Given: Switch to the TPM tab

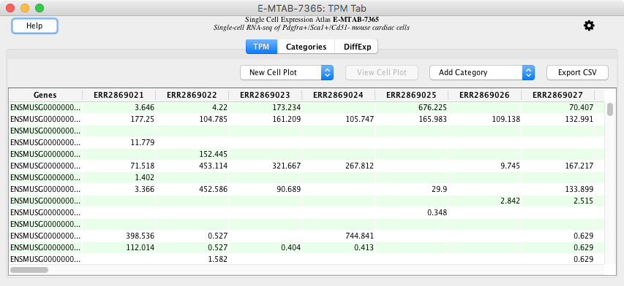Looking at the screenshot, I should (261, 47).
